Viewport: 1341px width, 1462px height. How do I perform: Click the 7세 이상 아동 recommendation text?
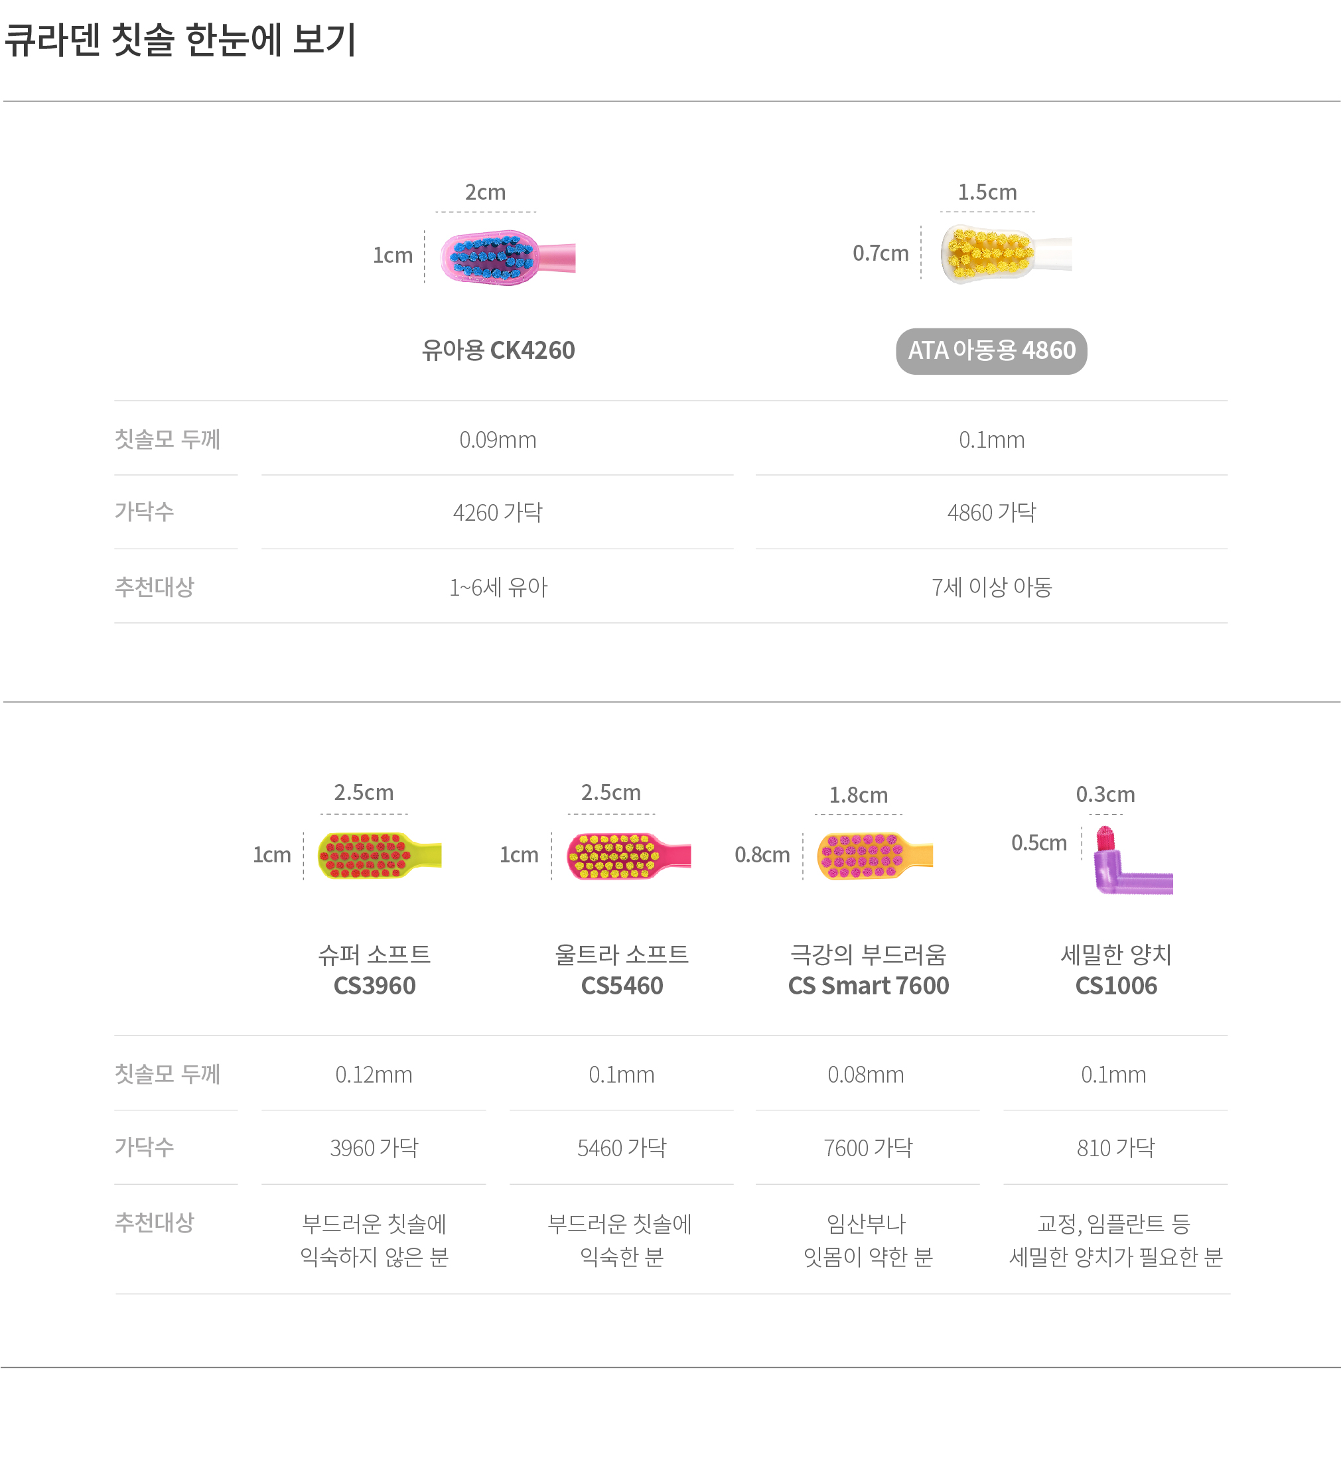point(992,586)
